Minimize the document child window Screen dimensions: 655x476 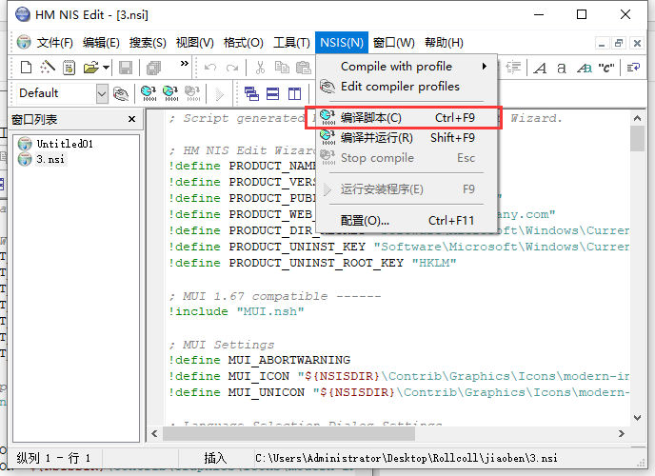tap(602, 43)
